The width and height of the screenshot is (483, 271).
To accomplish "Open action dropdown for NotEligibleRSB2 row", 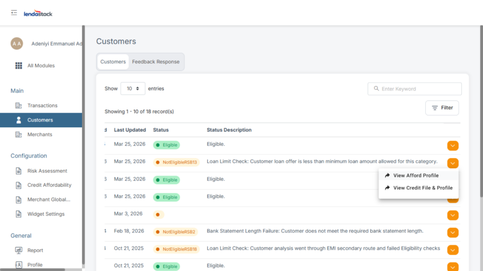I will pos(453,232).
